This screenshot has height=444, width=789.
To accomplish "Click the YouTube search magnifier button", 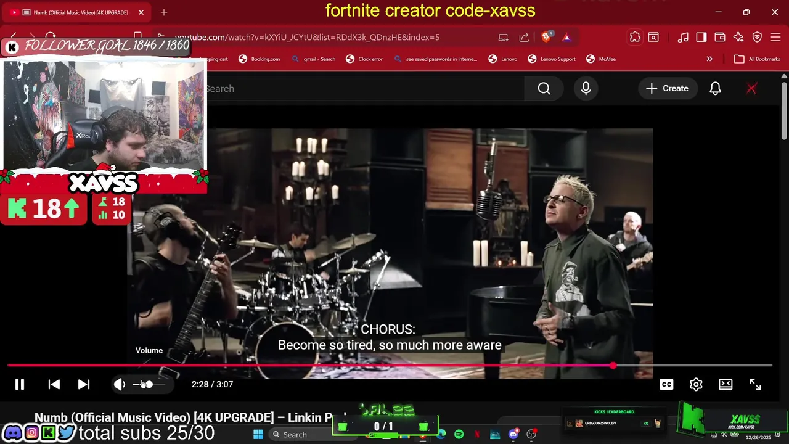I will (x=544, y=89).
